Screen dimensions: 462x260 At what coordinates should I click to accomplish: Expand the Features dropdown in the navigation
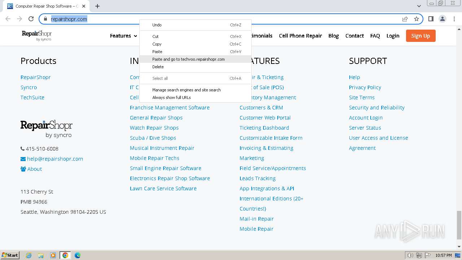(x=123, y=36)
